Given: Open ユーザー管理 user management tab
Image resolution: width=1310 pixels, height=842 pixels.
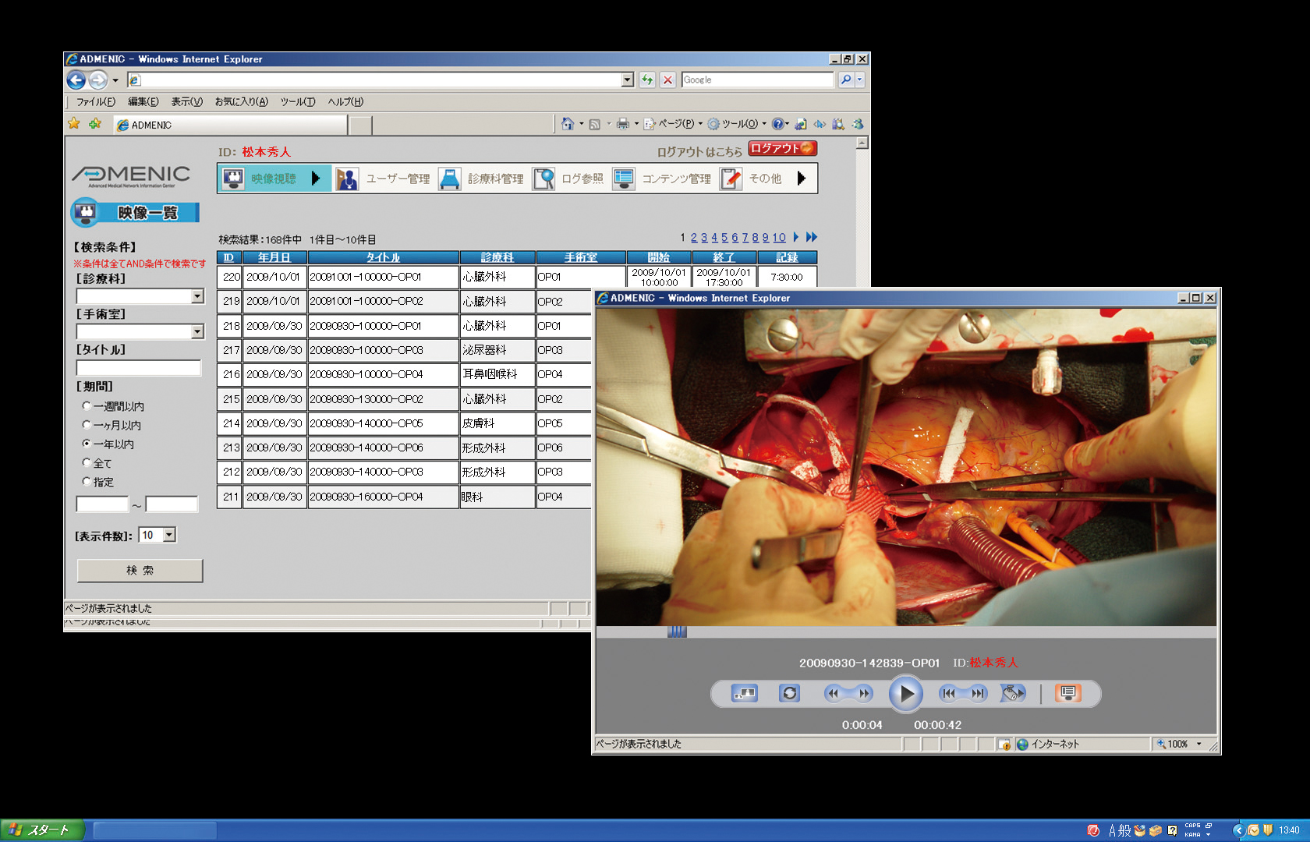Looking at the screenshot, I should click(x=384, y=179).
